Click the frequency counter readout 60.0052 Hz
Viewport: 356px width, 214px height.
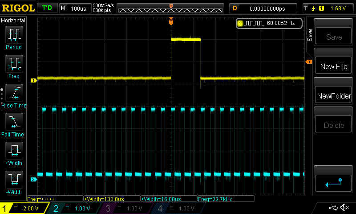(x=269, y=23)
